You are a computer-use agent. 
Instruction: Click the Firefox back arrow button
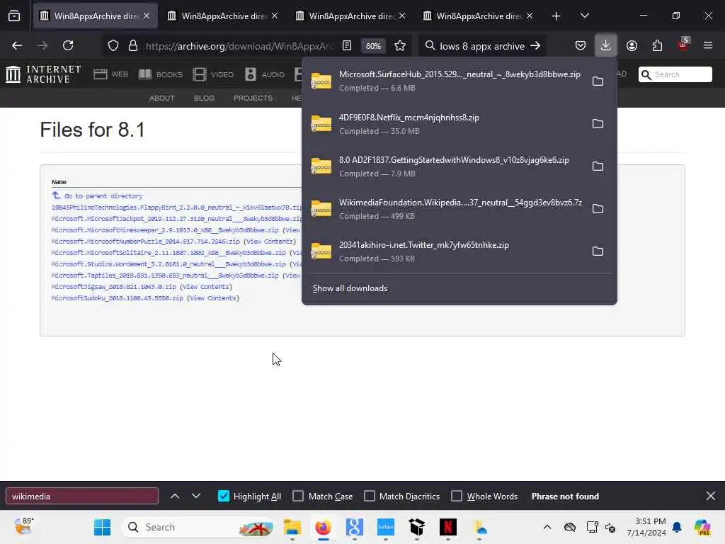point(17,45)
